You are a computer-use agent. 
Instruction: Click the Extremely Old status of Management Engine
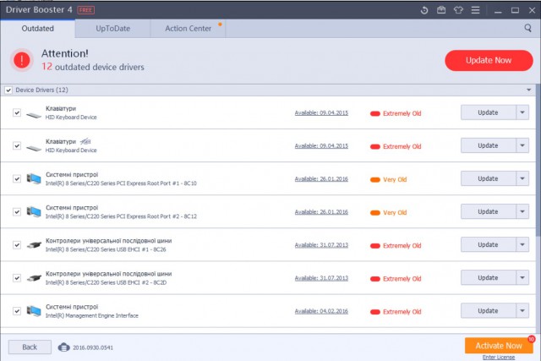[x=396, y=312]
